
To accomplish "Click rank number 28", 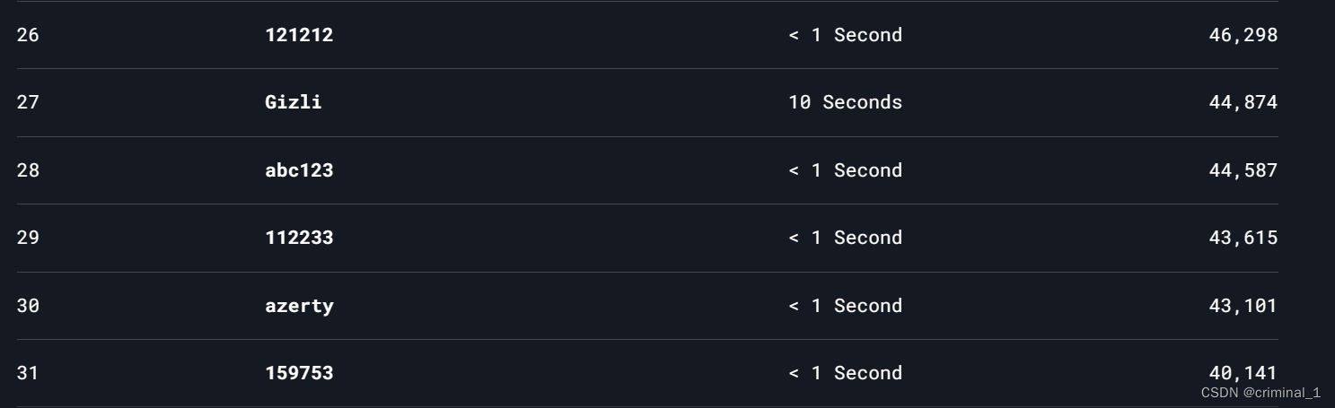I will 28,170.
